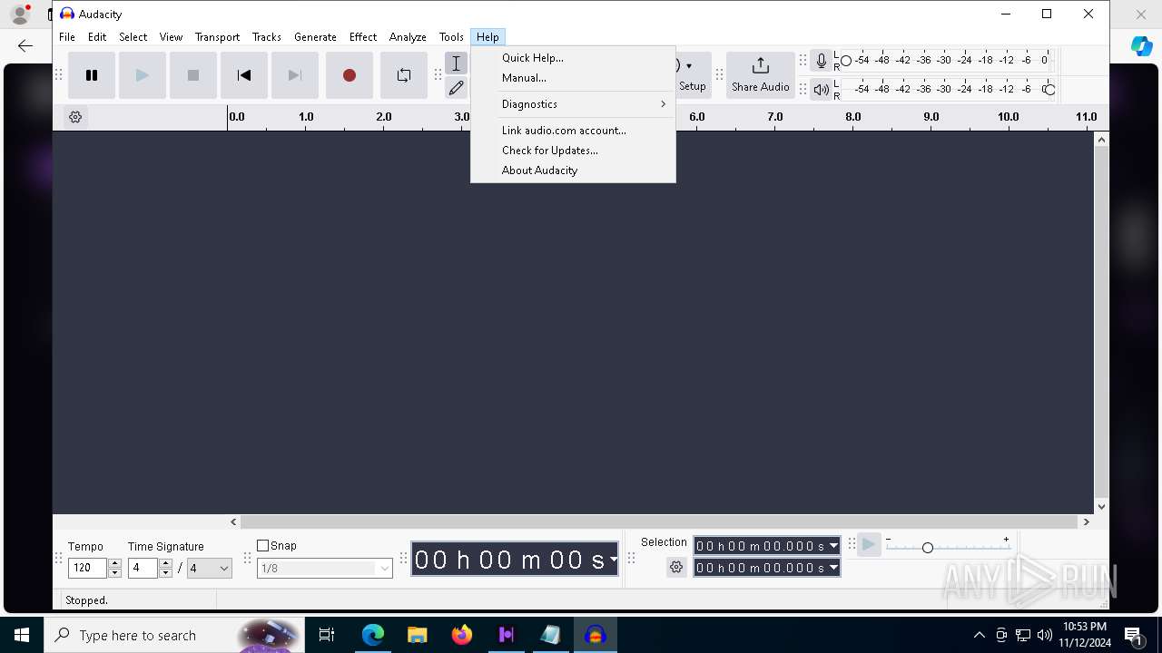Skip to end of the project
Image resolution: width=1162 pixels, height=653 pixels.
click(x=295, y=75)
